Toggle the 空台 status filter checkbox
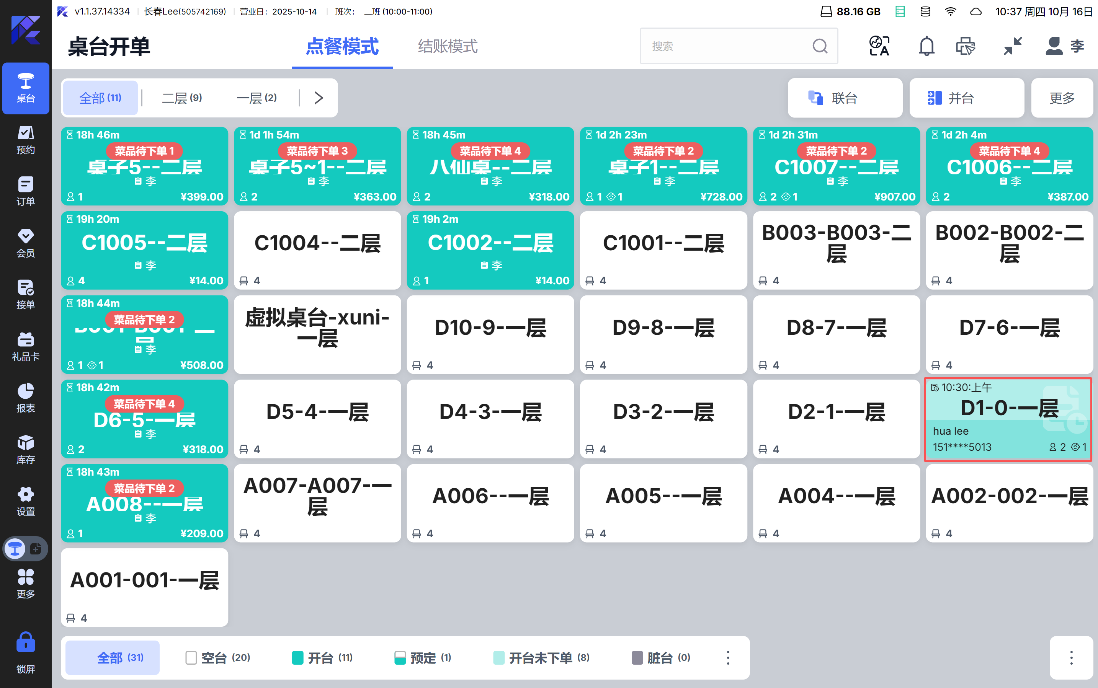1098x688 pixels. click(x=191, y=657)
